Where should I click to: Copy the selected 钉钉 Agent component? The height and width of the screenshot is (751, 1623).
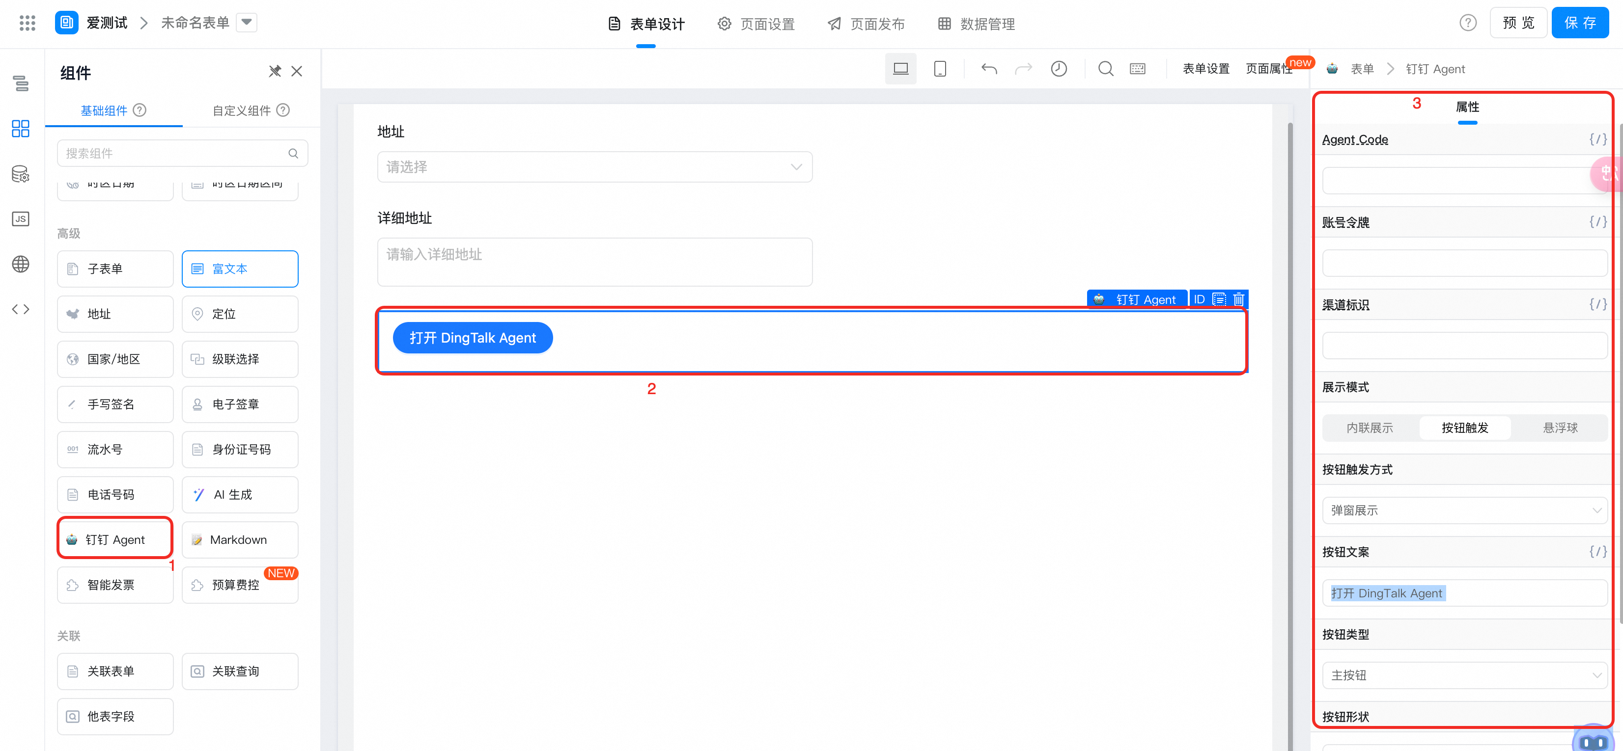pyautogui.click(x=1219, y=299)
